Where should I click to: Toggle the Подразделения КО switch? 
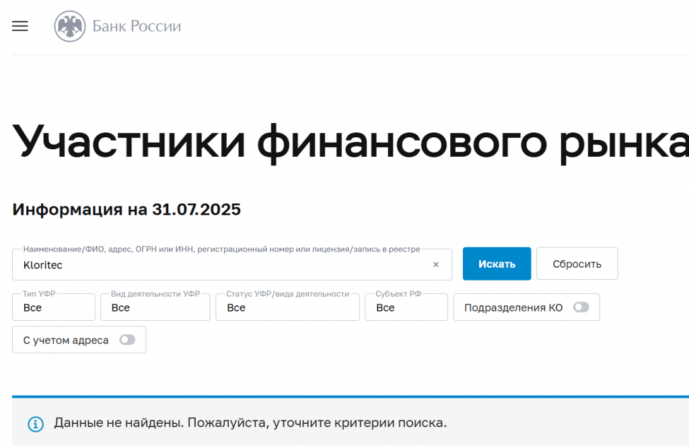pos(581,307)
